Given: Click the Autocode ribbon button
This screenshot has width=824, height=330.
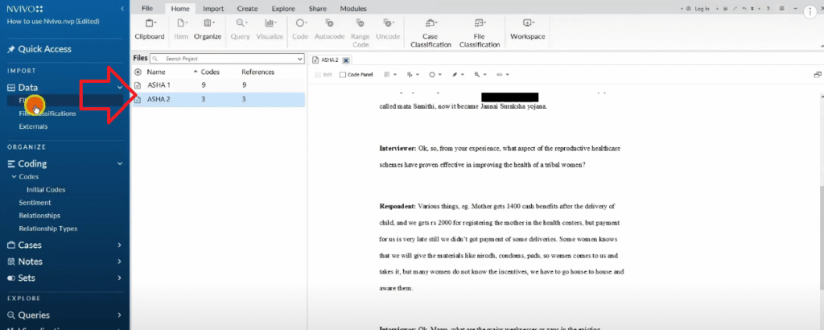Looking at the screenshot, I should pos(329,28).
